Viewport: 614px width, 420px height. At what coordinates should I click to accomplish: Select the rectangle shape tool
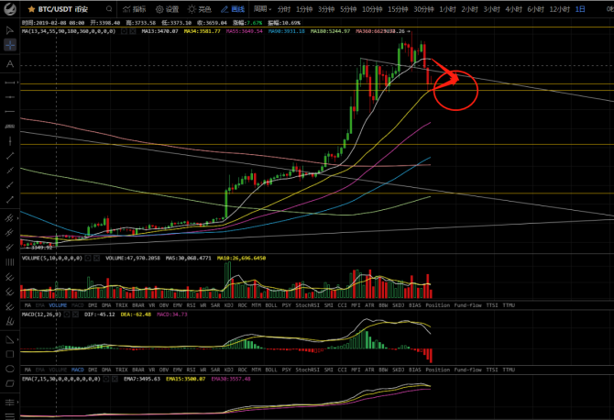pos(10,354)
